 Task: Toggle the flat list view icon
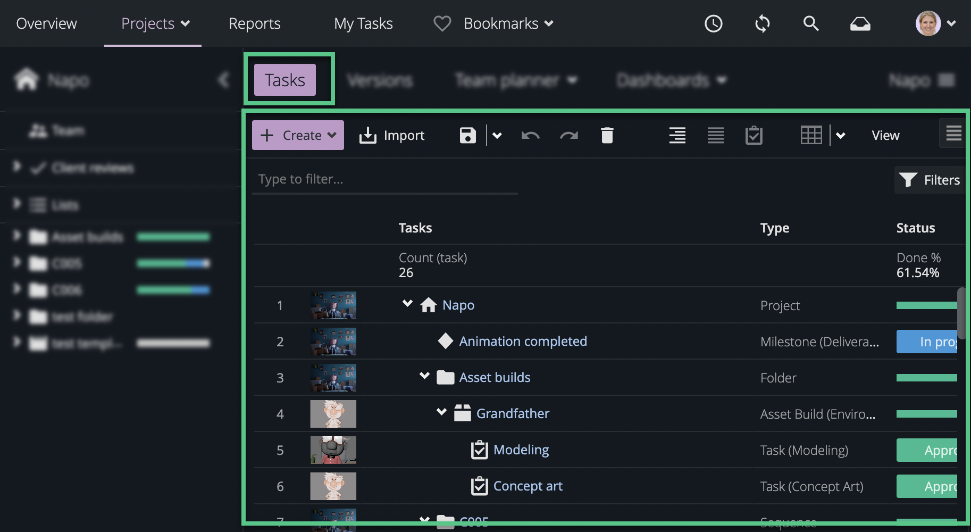coord(715,136)
